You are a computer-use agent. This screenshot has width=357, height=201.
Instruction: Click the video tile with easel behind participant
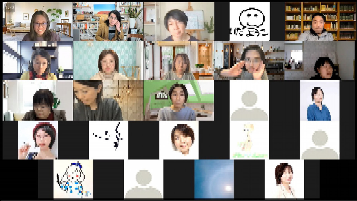click(178, 21)
